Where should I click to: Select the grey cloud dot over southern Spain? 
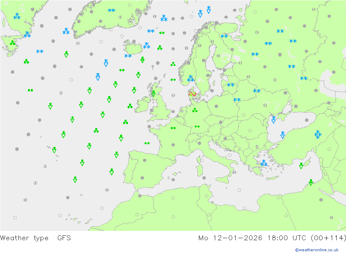pyautogui.click(x=142, y=178)
